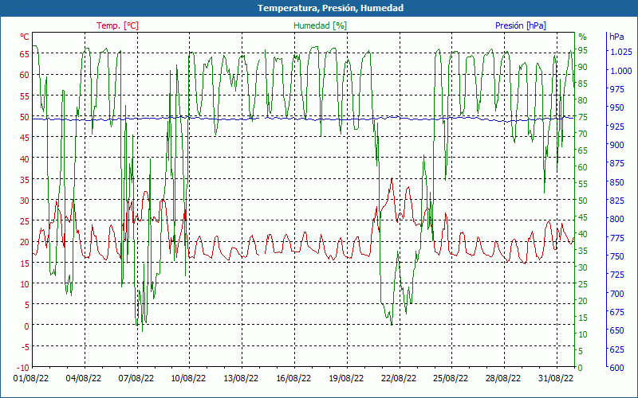Click the blue '1.000' pressure axis value
Screen dimensions: 638x398
pyautogui.click(x=621, y=70)
